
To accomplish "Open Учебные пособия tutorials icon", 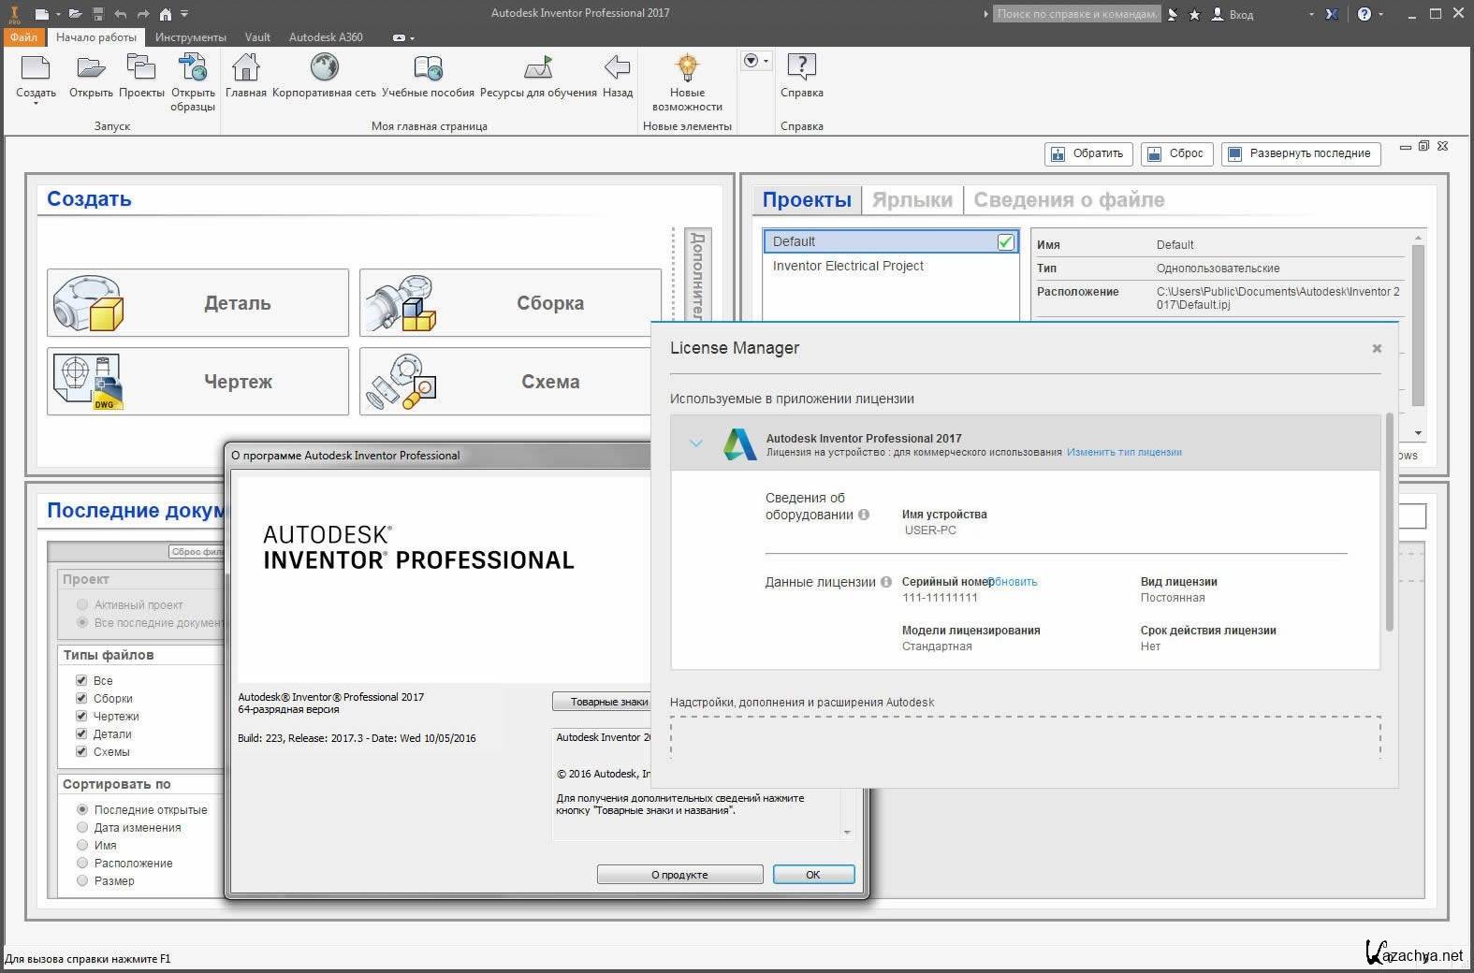I will pyautogui.click(x=428, y=67).
